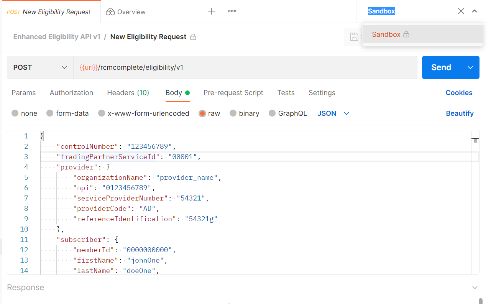Viewport: 491px width, 304px height.
Task: Click the Save floppy disk icon
Action: 354,37
